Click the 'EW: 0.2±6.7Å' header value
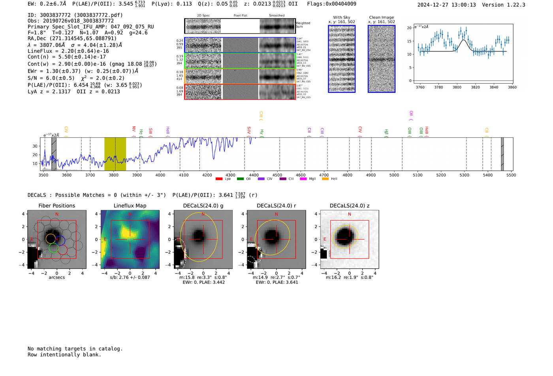 [47, 4]
